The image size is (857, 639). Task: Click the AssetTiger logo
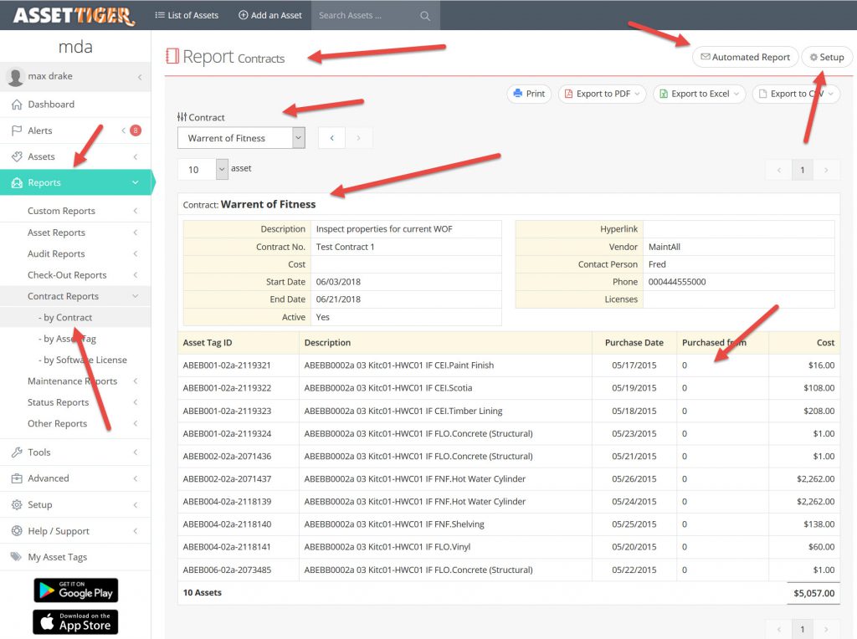pyautogui.click(x=74, y=15)
